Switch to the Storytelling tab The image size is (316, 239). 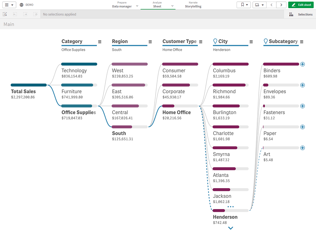pos(193,5)
